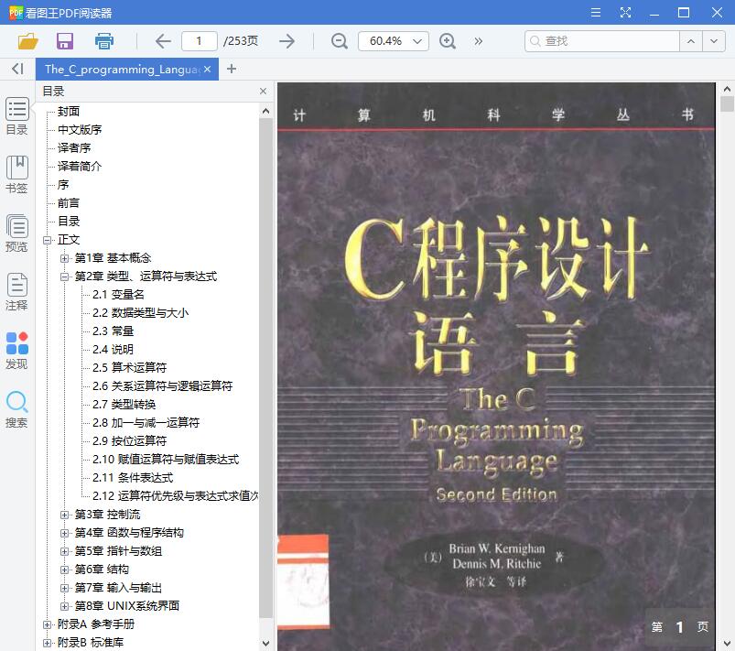Select 目录 entry in outline tree
The image size is (735, 651).
coord(69,222)
